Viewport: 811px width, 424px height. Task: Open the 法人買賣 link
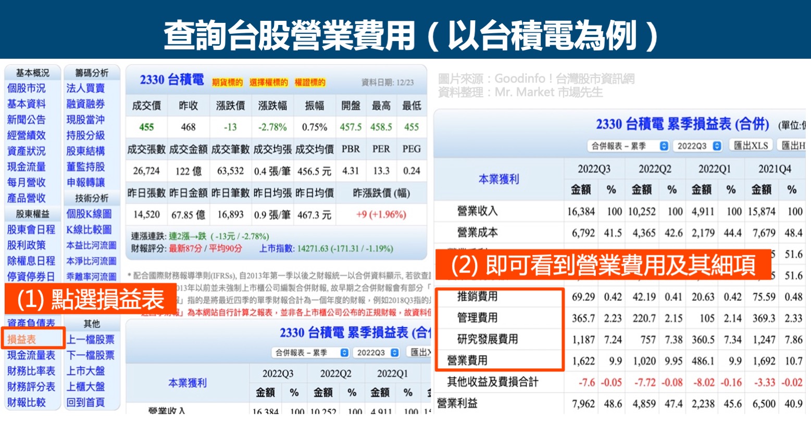(85, 88)
